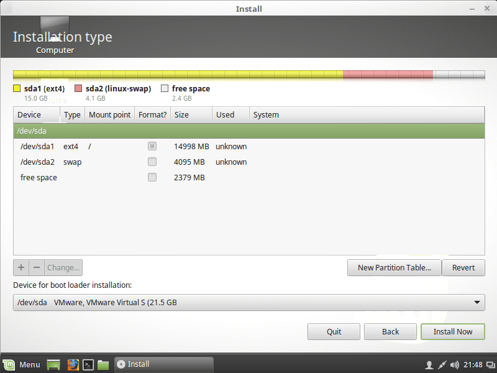Screen dimensions: 497x373
Task: Click the volume speaker tray icon
Action: click(454, 365)
